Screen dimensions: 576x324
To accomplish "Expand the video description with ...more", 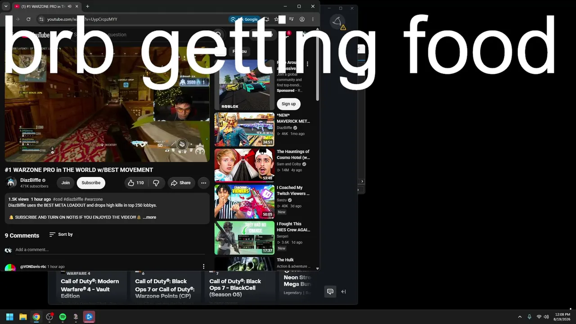I will 149,217.
